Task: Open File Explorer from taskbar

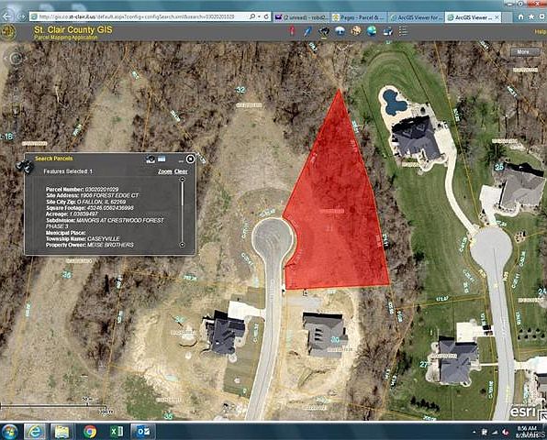Action: click(x=61, y=432)
